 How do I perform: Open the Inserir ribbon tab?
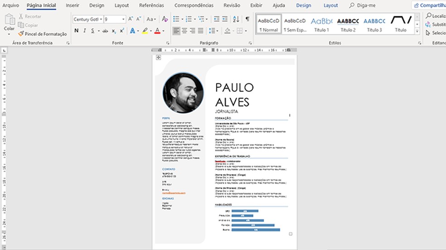click(x=73, y=5)
